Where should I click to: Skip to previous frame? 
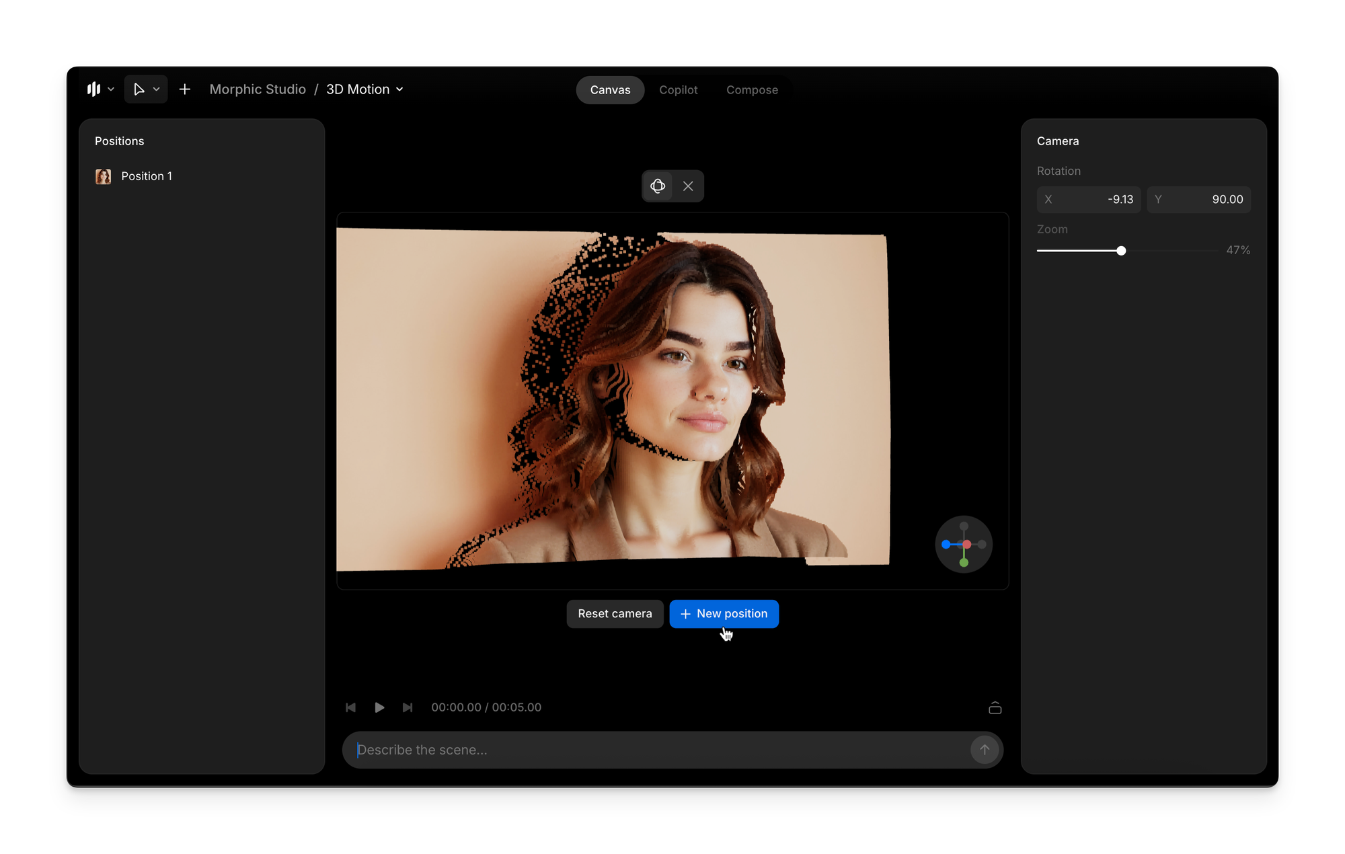(x=350, y=707)
